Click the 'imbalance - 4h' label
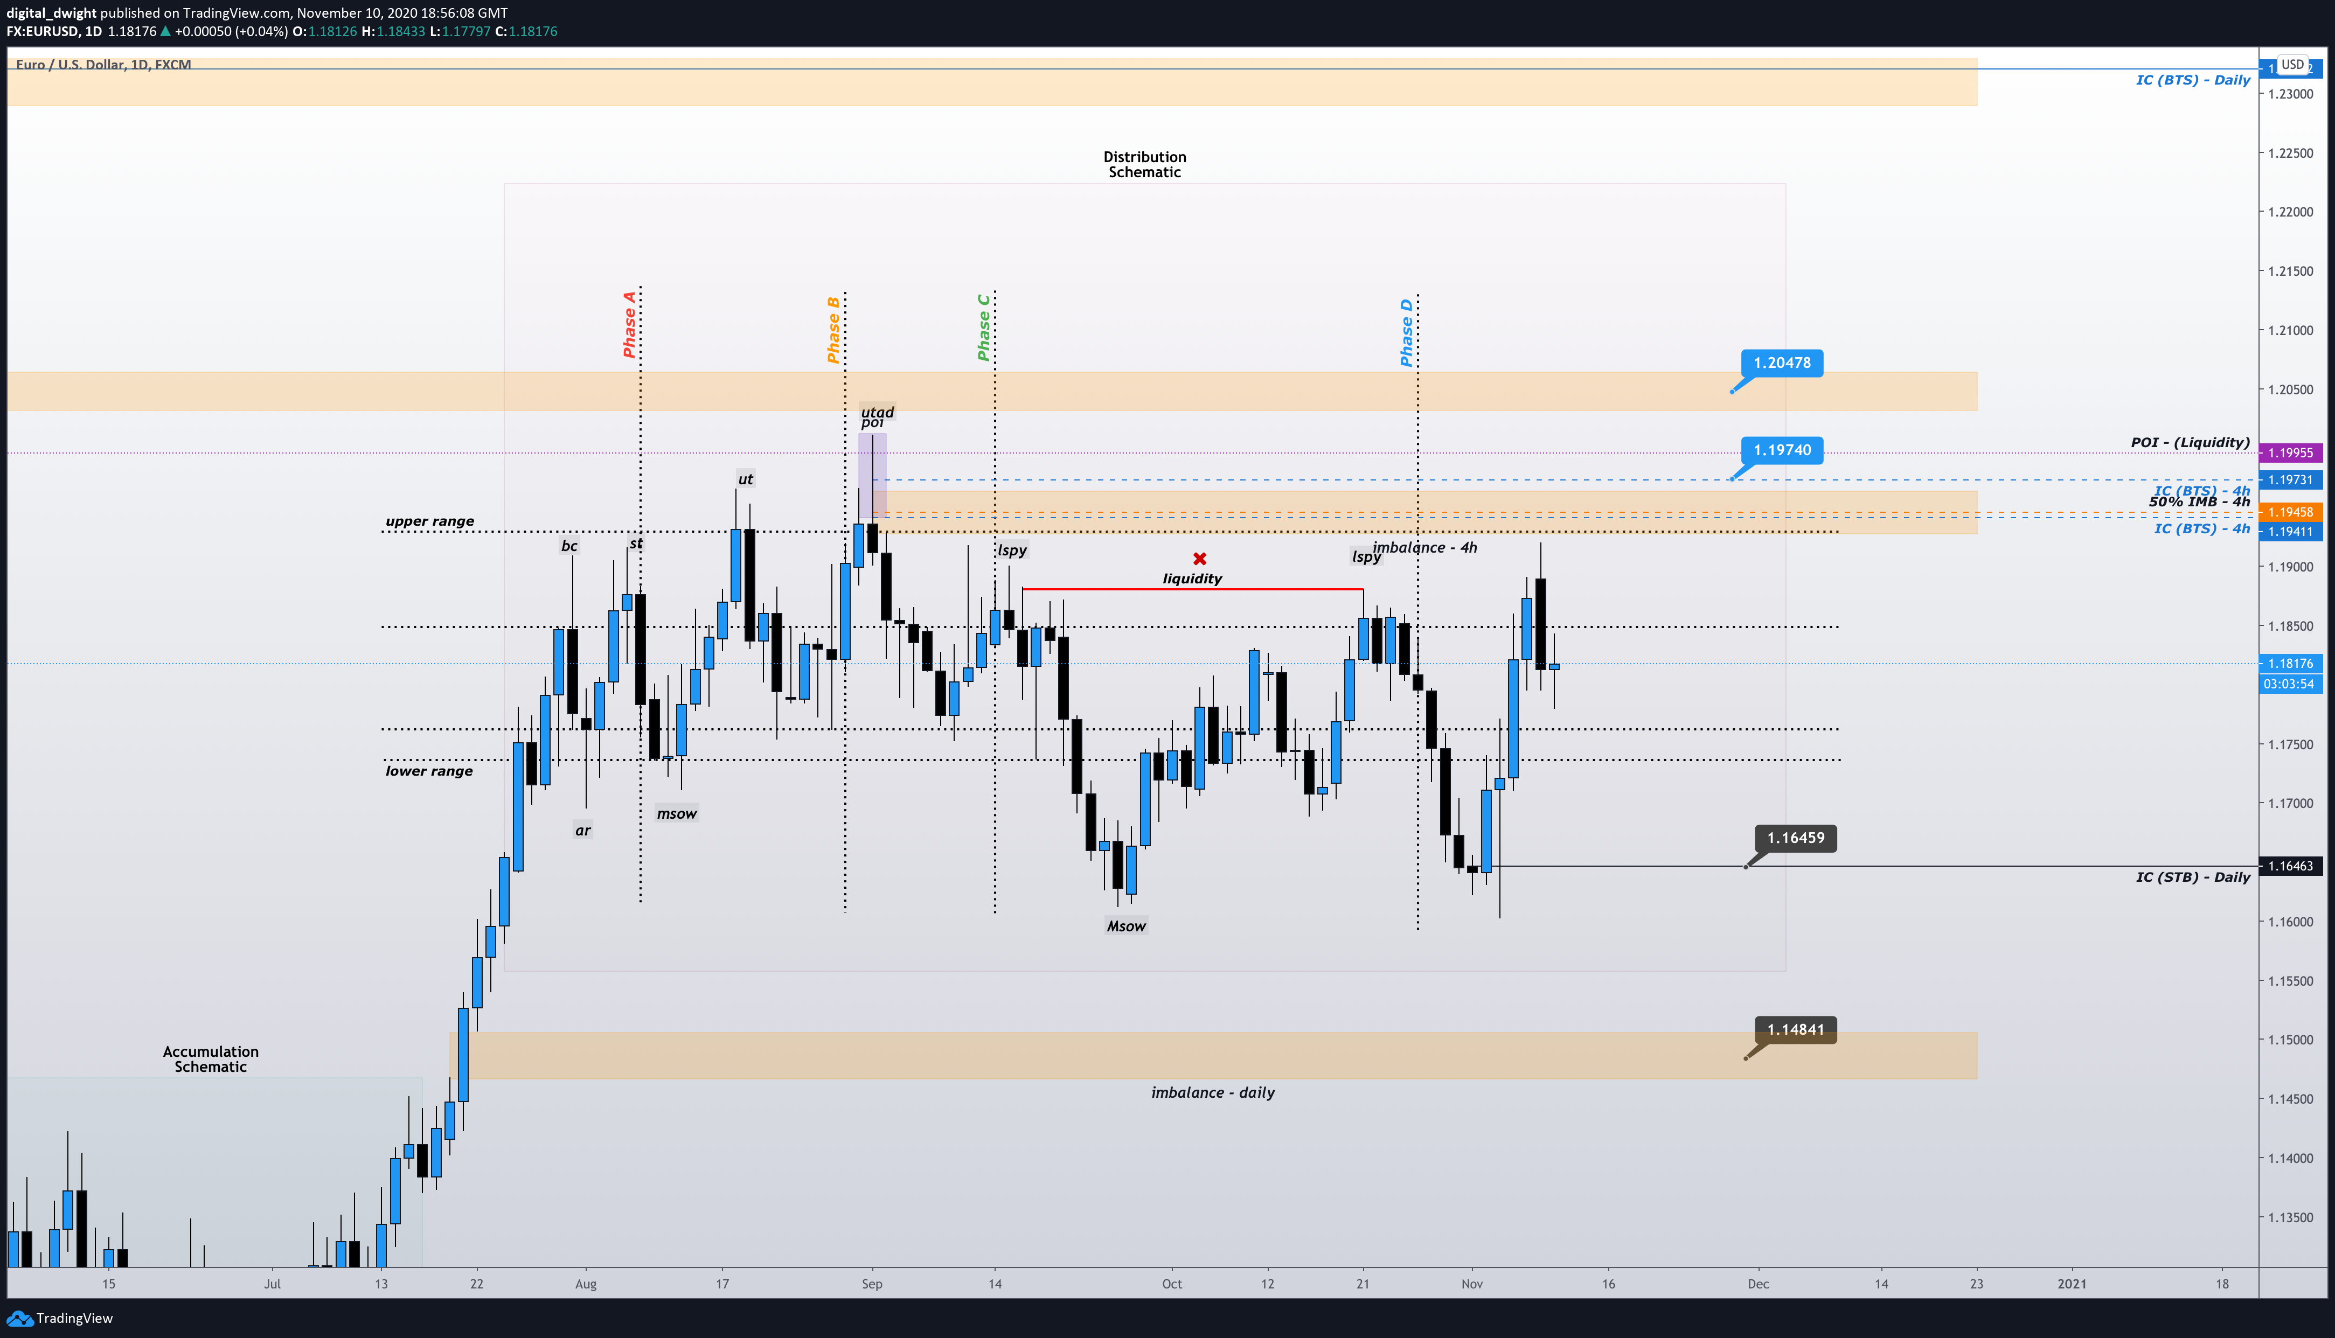2335x1338 pixels. point(1425,548)
